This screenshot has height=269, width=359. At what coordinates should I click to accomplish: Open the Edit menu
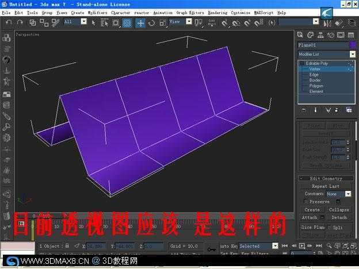click(19, 13)
